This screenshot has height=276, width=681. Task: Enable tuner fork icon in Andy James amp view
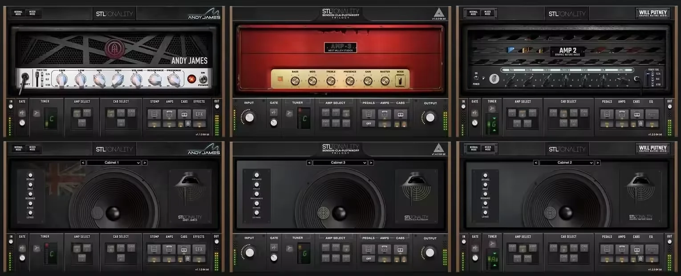pos(36,113)
